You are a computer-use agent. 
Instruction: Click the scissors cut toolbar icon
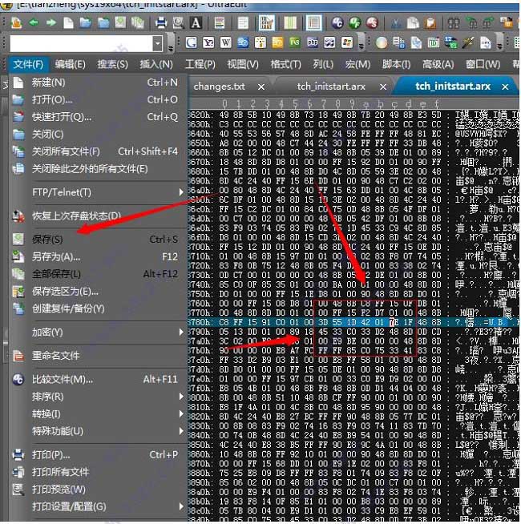[396, 22]
